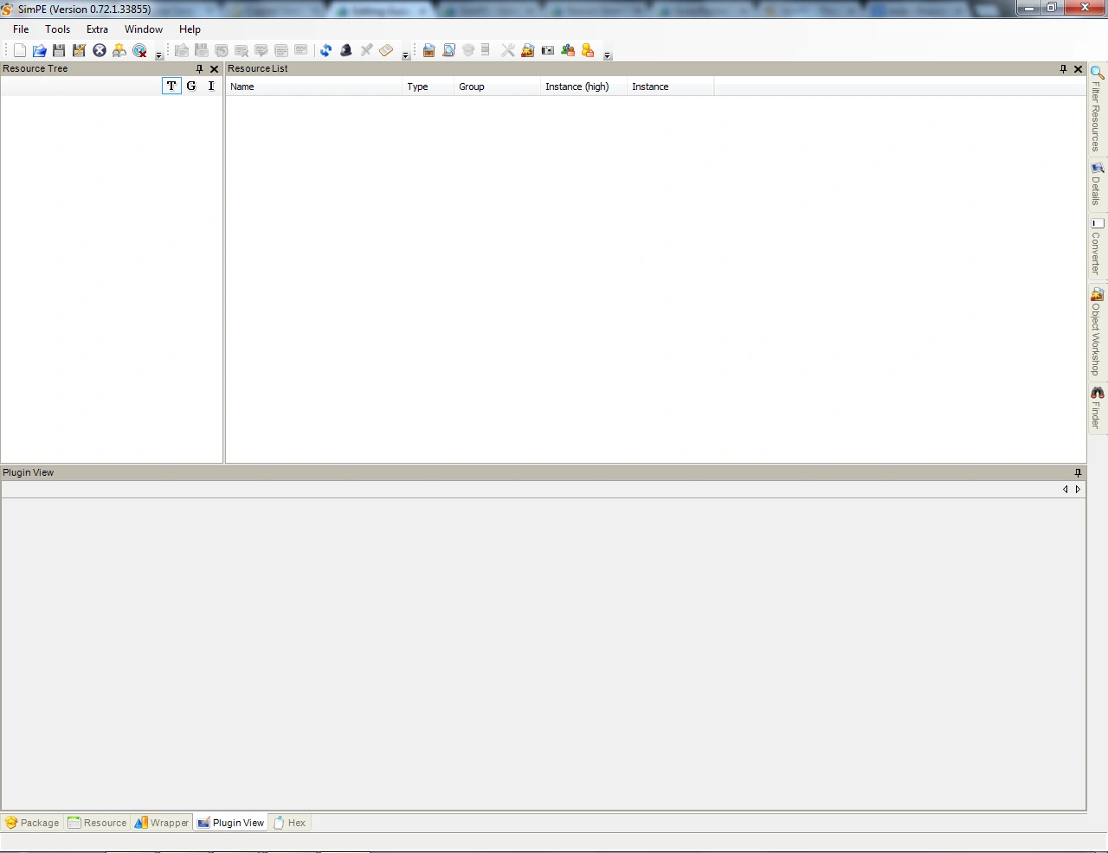Screen dimensions: 1108x853
Task: Switch to the Package tab
Action: (x=32, y=823)
